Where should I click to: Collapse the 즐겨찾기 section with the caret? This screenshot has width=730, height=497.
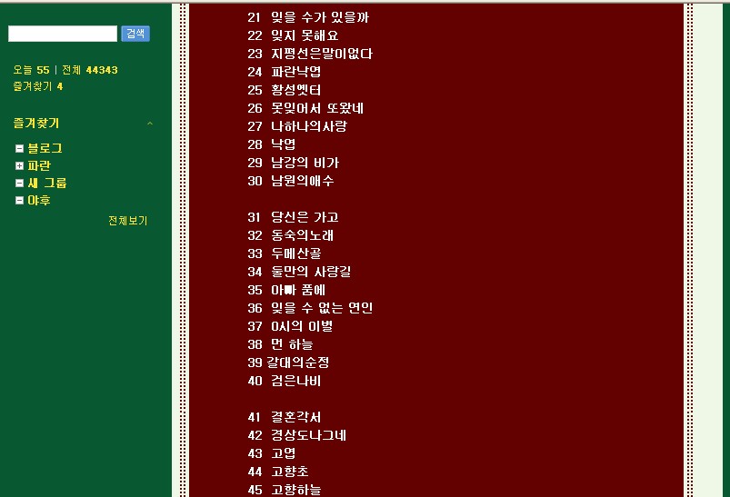[x=150, y=124]
